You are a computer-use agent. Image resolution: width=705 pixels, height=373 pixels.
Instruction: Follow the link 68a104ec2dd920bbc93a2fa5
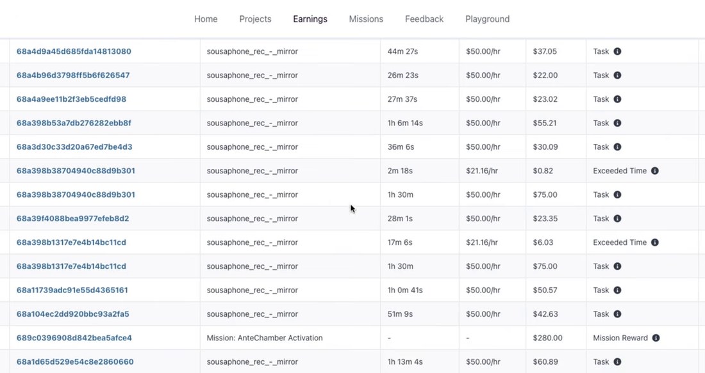click(x=73, y=313)
